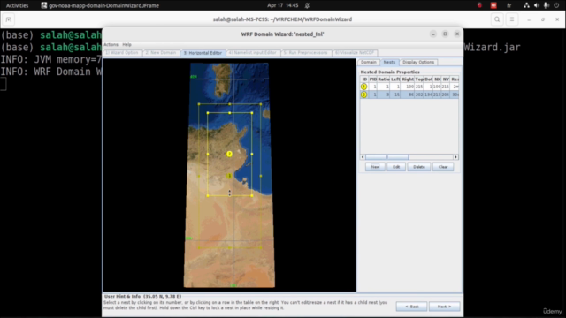
Task: Select the Nests tab
Action: (x=389, y=63)
